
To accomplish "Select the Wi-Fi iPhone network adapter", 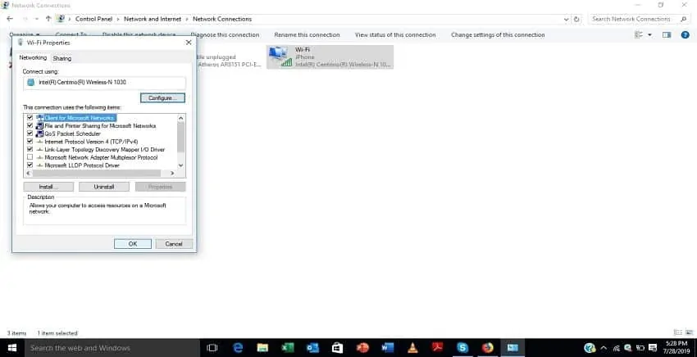I will tap(330, 56).
